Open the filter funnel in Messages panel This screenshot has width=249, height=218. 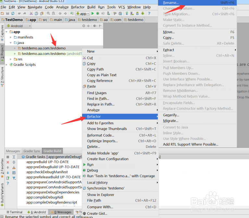[14, 178]
